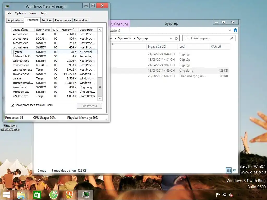Select the winlogon.exe process row

[x=54, y=92]
